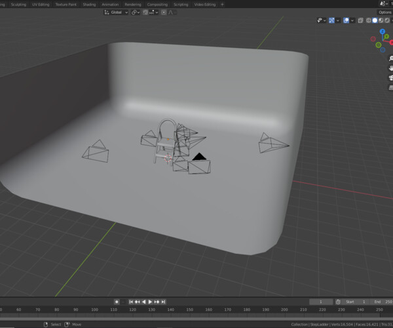Play the animation forward
The width and height of the screenshot is (393, 328).
pyautogui.click(x=150, y=302)
